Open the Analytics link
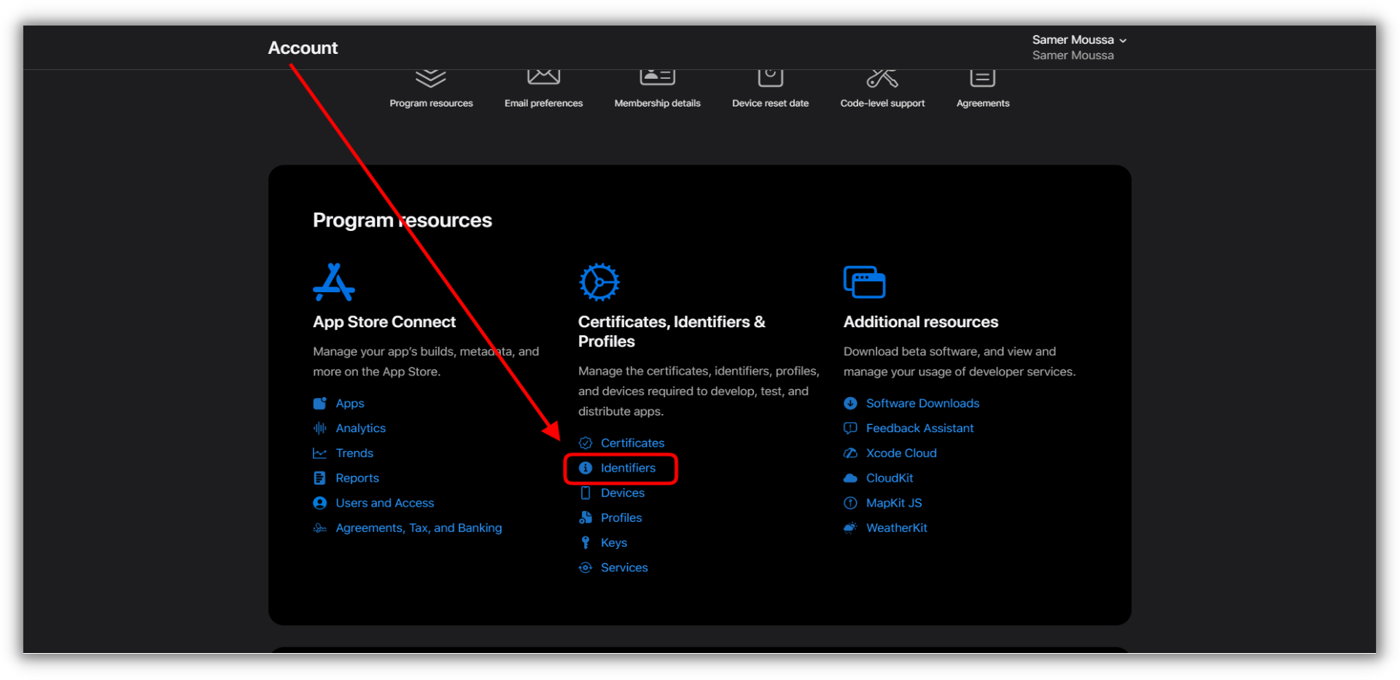The height and width of the screenshot is (680, 1400). point(361,429)
